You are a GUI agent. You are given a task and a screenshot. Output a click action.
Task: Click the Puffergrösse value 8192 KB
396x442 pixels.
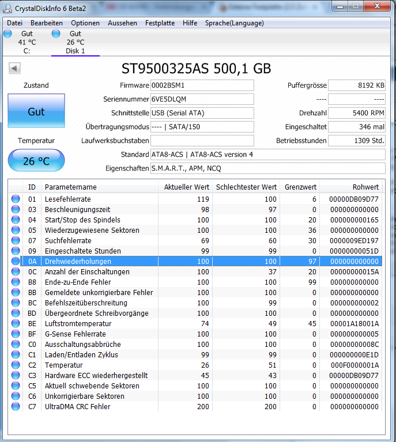point(357,85)
